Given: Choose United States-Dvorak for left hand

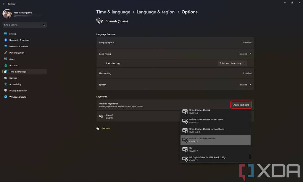Looking at the screenshot, I should coord(215,121).
